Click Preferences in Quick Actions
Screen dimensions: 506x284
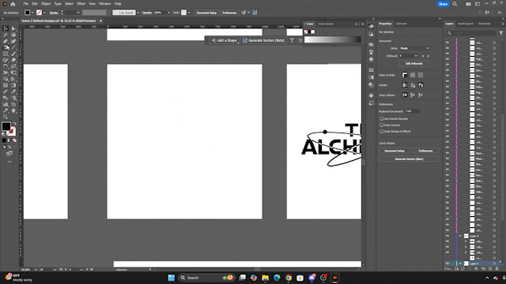425,151
